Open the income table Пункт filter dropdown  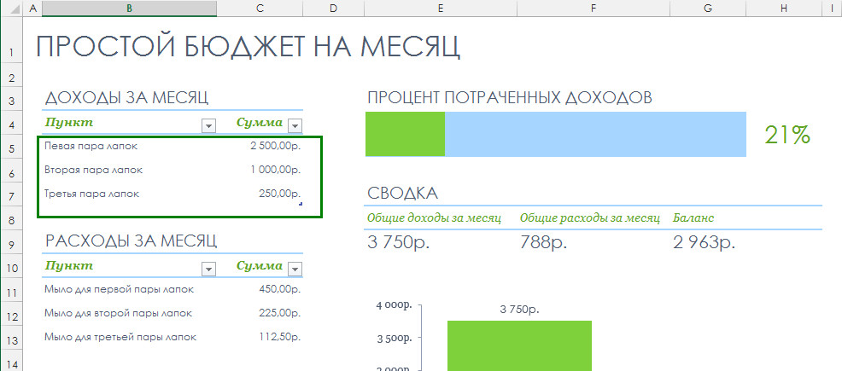coord(208,126)
